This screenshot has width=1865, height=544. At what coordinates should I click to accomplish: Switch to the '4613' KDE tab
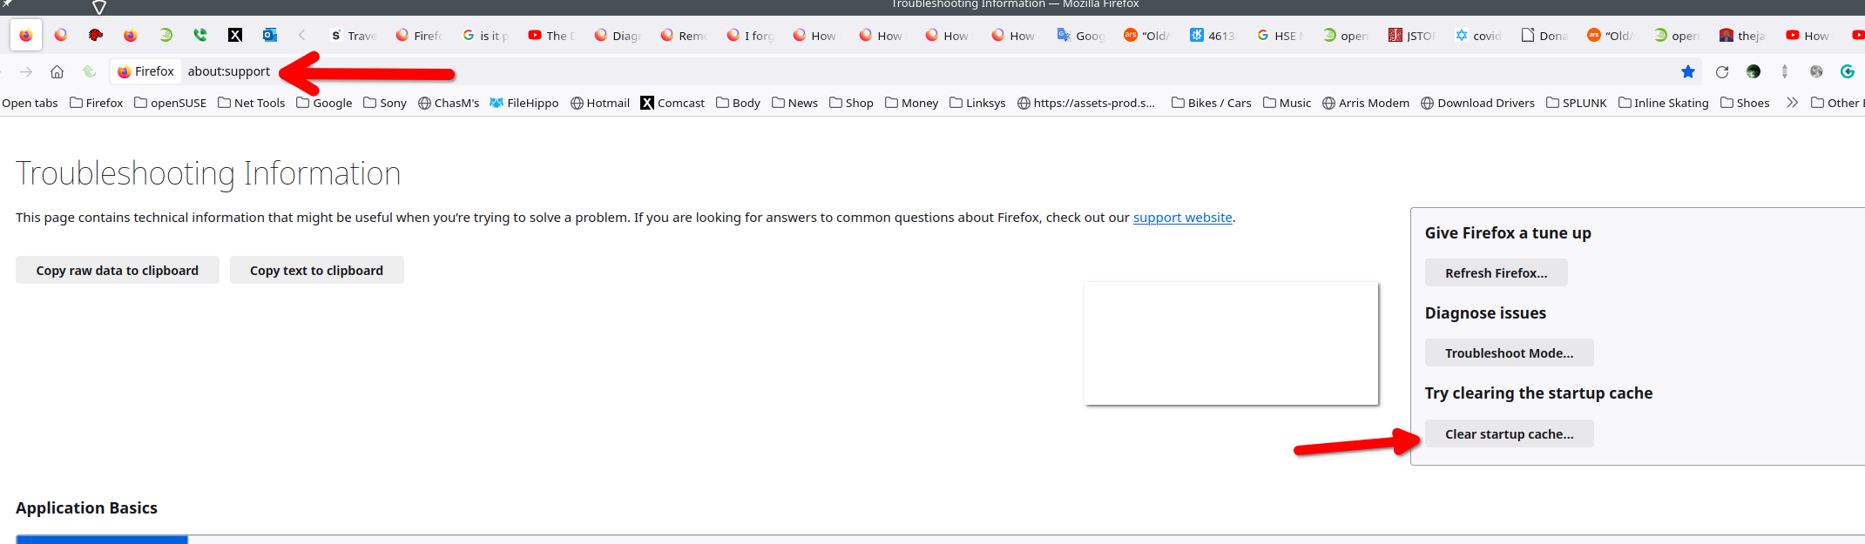pyautogui.click(x=1214, y=36)
